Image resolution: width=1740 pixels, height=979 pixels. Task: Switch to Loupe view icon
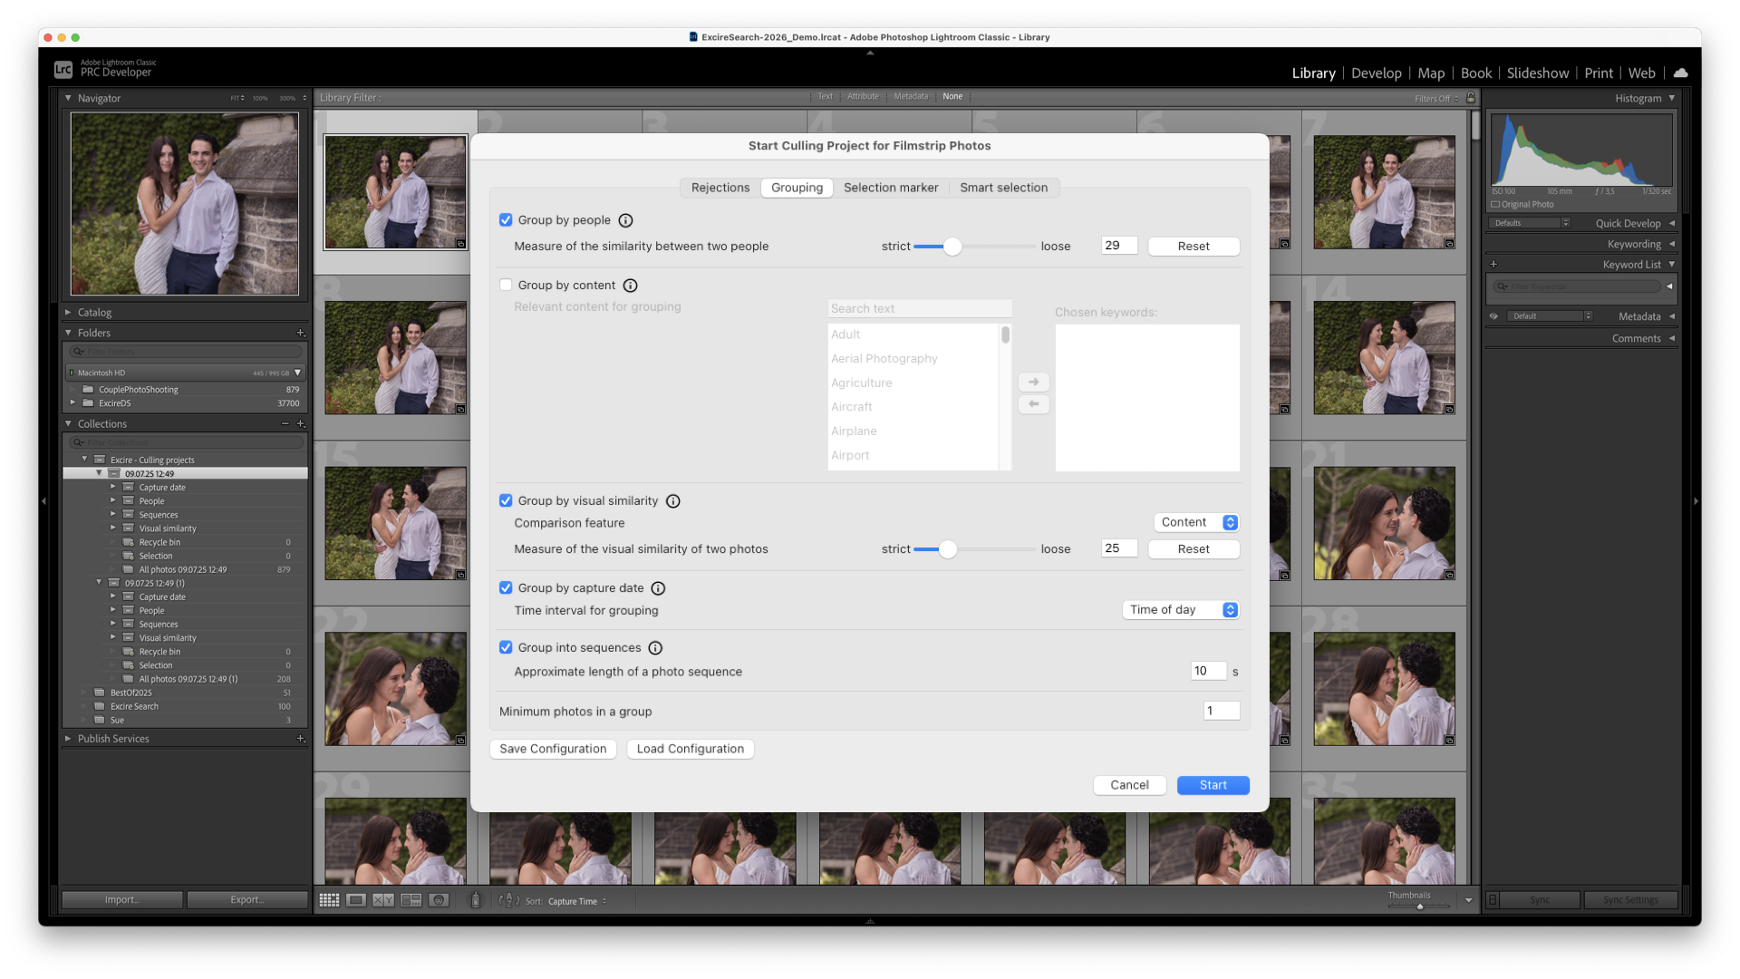pyautogui.click(x=356, y=900)
